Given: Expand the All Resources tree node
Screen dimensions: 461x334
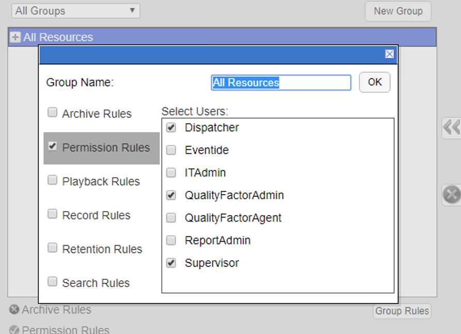Looking at the screenshot, I should click(x=15, y=37).
